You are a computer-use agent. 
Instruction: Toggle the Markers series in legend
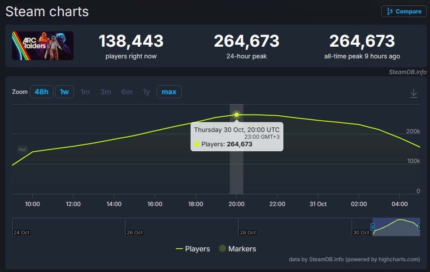(x=238, y=249)
